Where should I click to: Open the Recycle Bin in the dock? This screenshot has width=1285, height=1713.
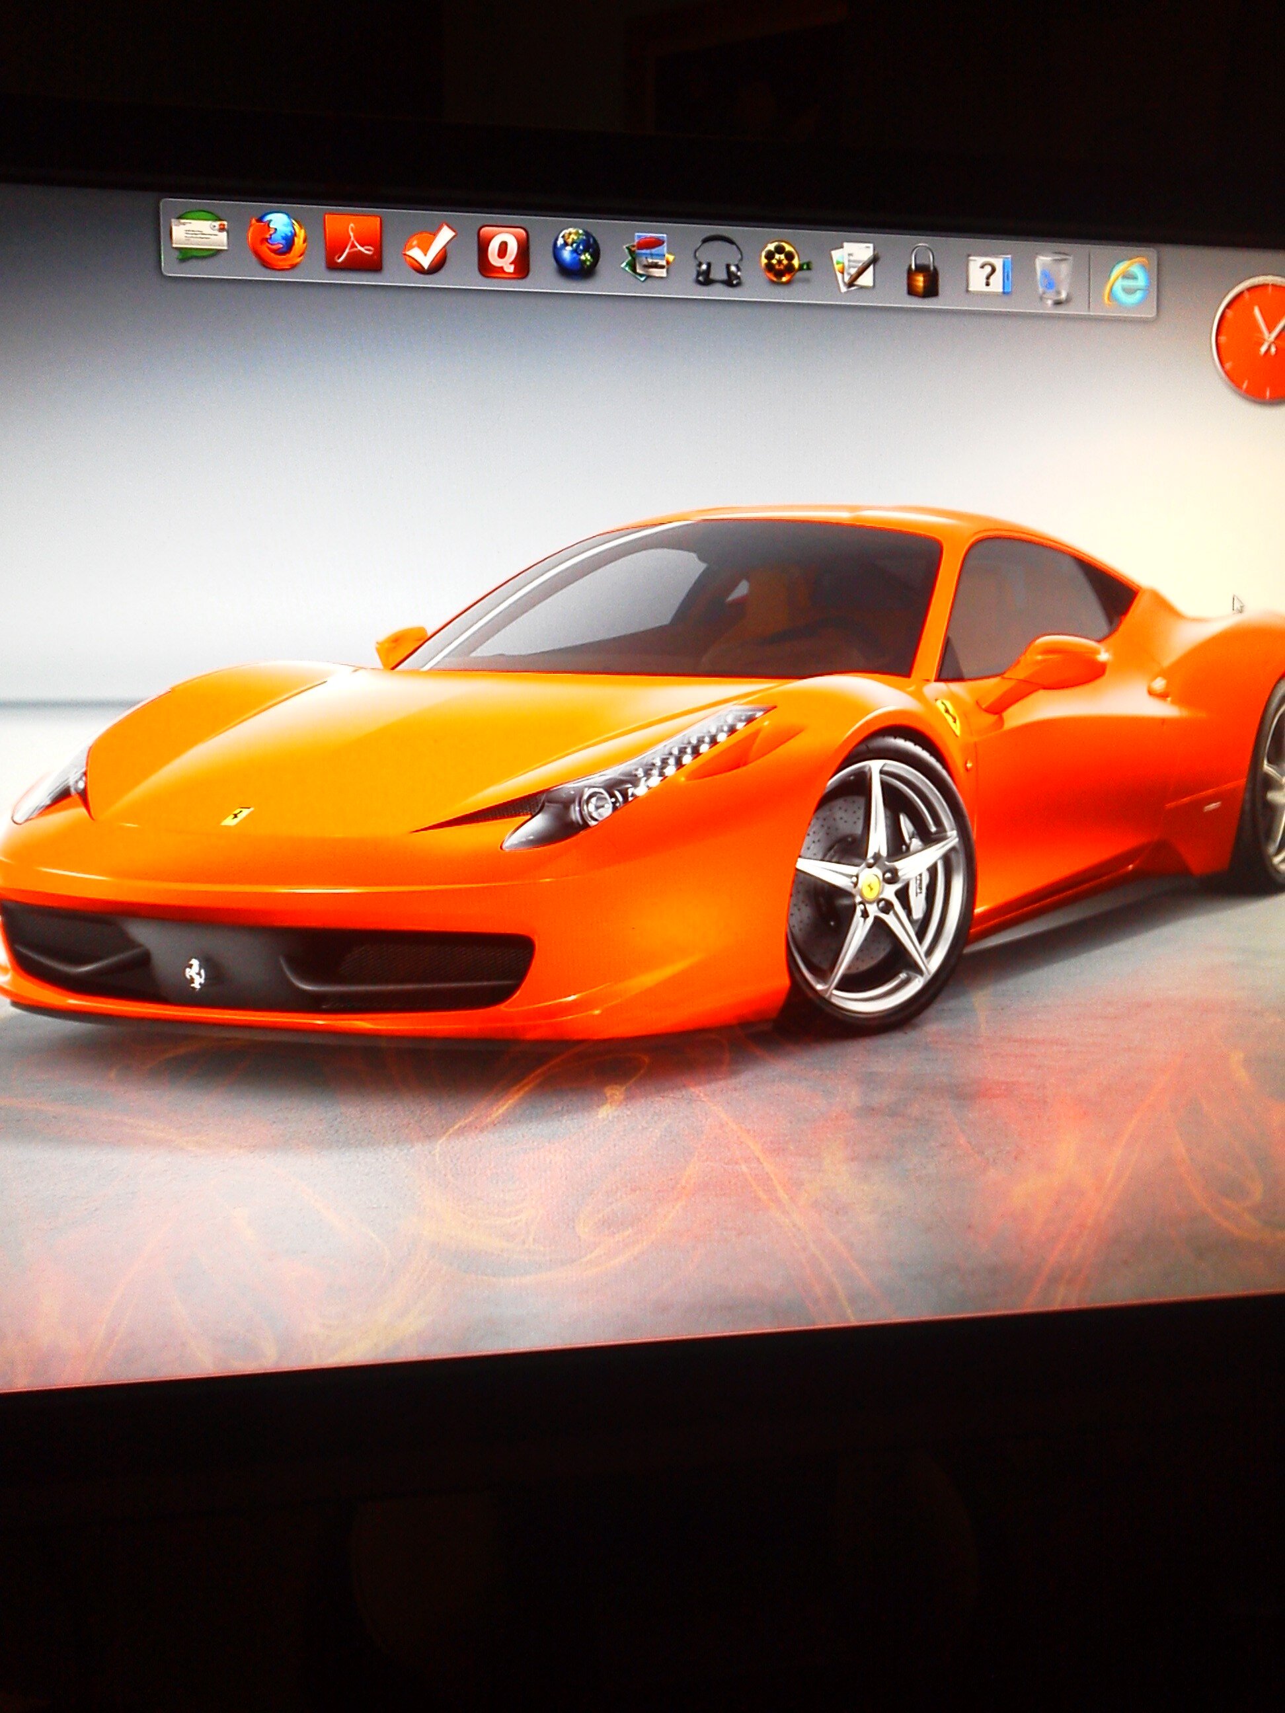click(x=1054, y=278)
